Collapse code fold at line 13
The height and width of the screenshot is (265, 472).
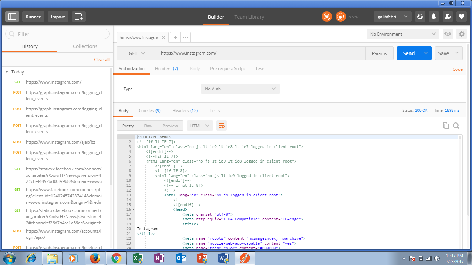coord(133,195)
